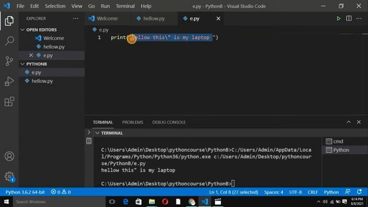Screen dimensions: 368x207
Task: Open Welcome in Open Editors list
Action: pos(52,38)
